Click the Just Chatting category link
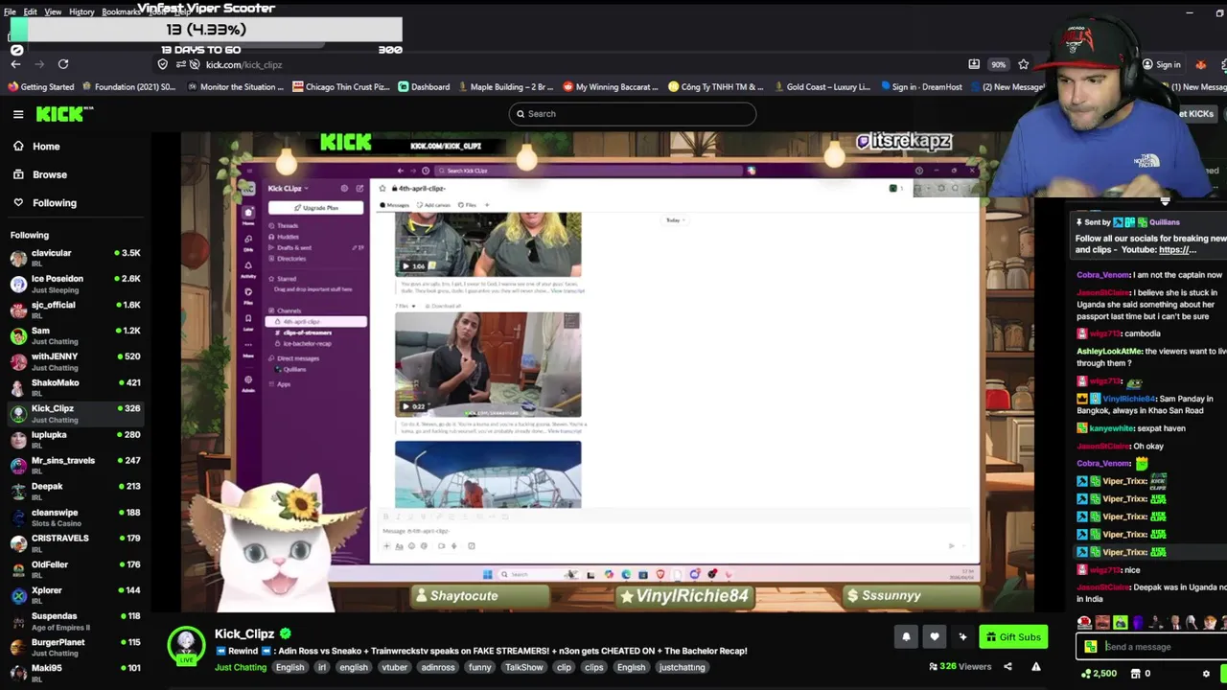The height and width of the screenshot is (690, 1227). (241, 667)
